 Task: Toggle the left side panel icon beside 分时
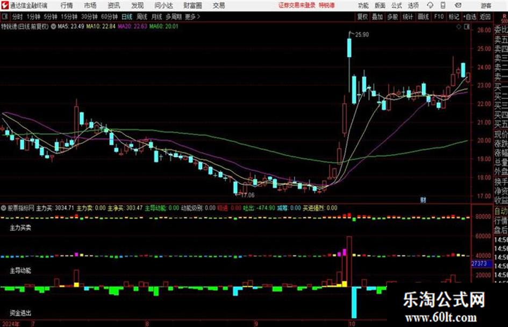pos(4,17)
